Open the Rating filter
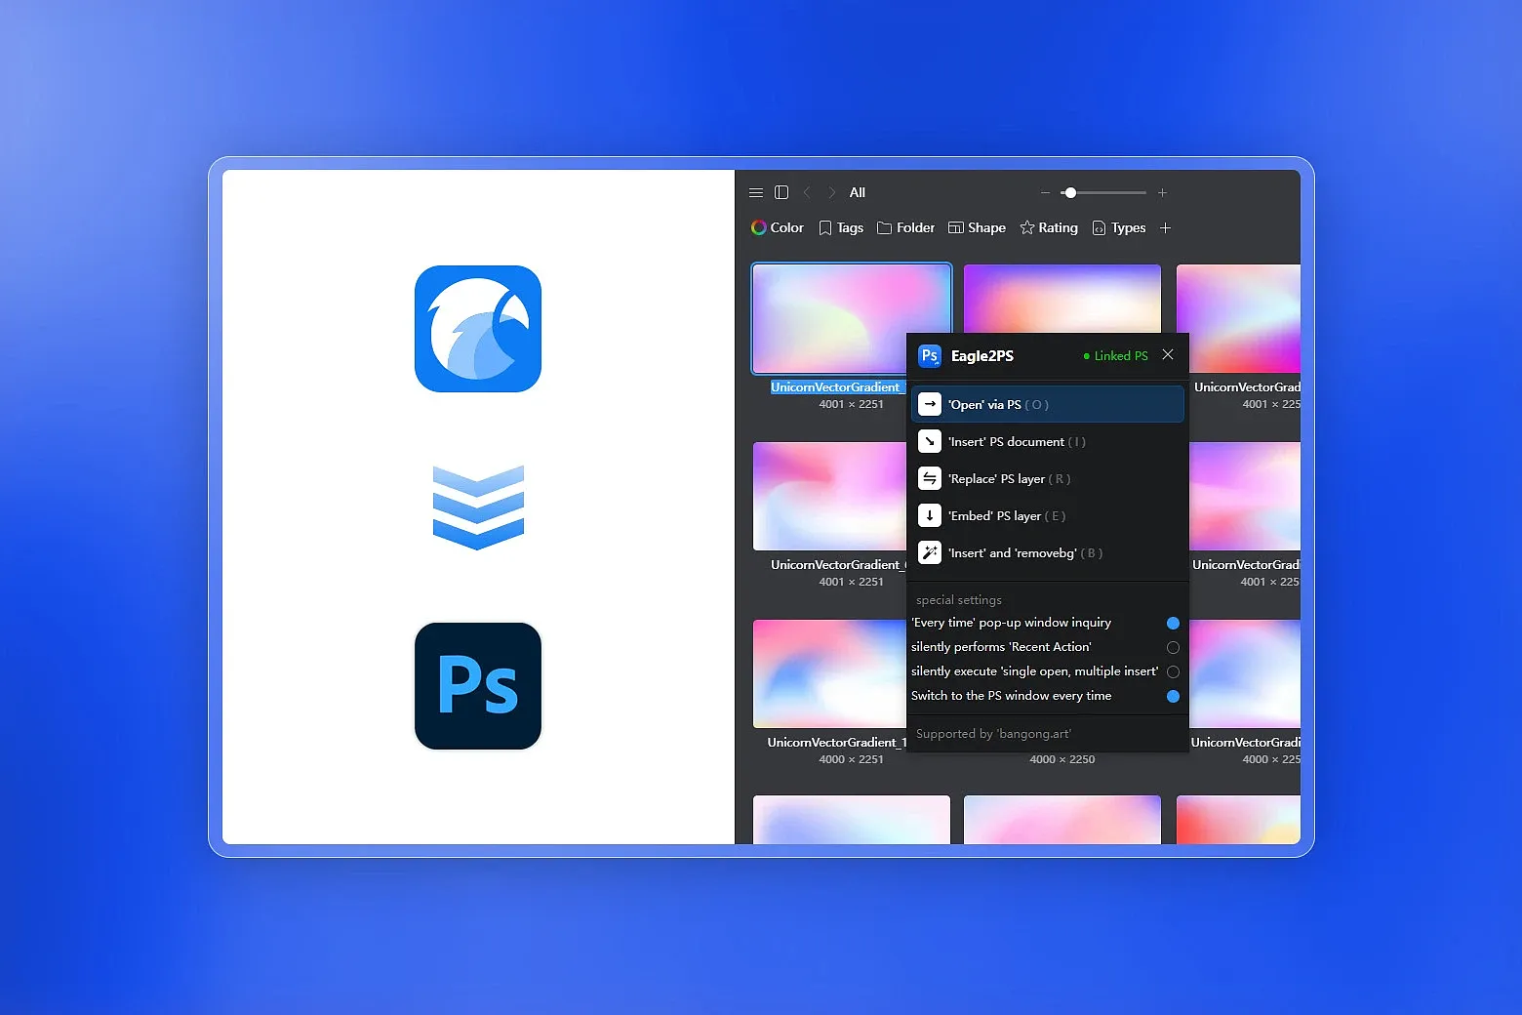The image size is (1522, 1015). point(1049,227)
